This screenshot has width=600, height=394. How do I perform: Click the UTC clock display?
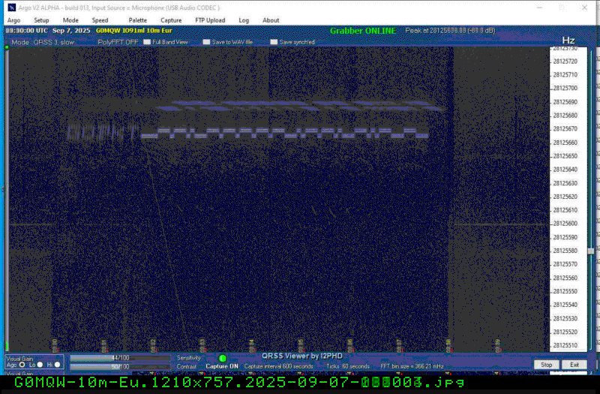[x=27, y=31]
